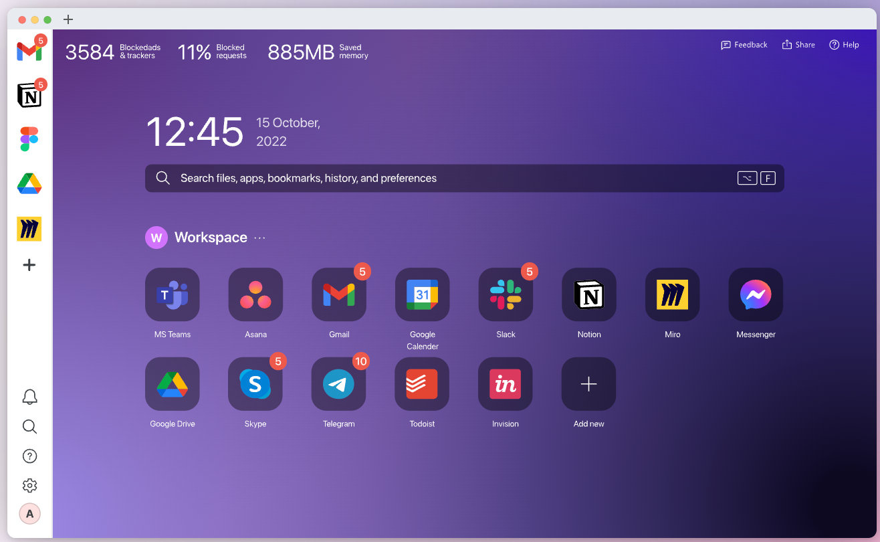Open Miro from the left sidebar
The image size is (880, 542).
[x=29, y=229]
